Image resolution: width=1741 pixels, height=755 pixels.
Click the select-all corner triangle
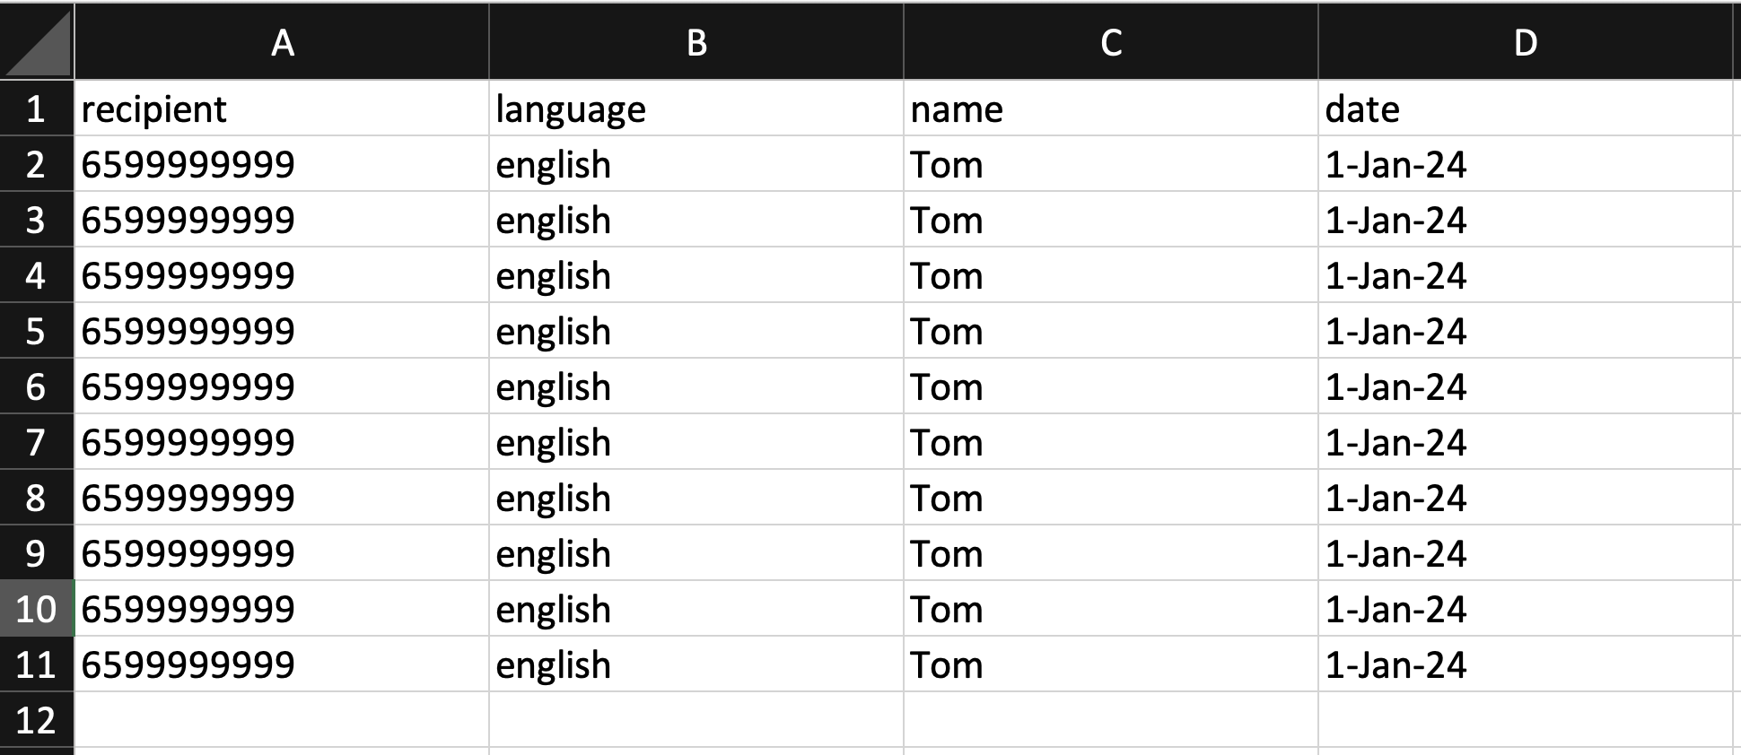(38, 42)
